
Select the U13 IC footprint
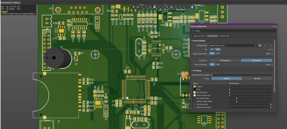79,24
